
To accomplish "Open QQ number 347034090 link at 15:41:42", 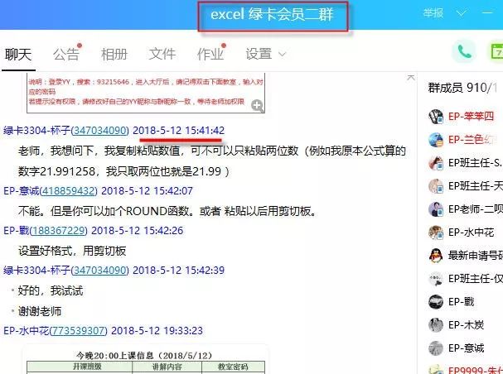I will click(99, 131).
